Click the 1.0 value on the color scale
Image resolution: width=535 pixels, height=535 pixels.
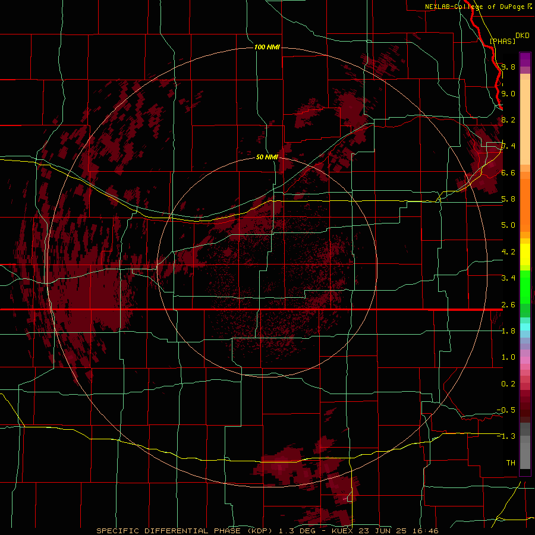pos(508,357)
